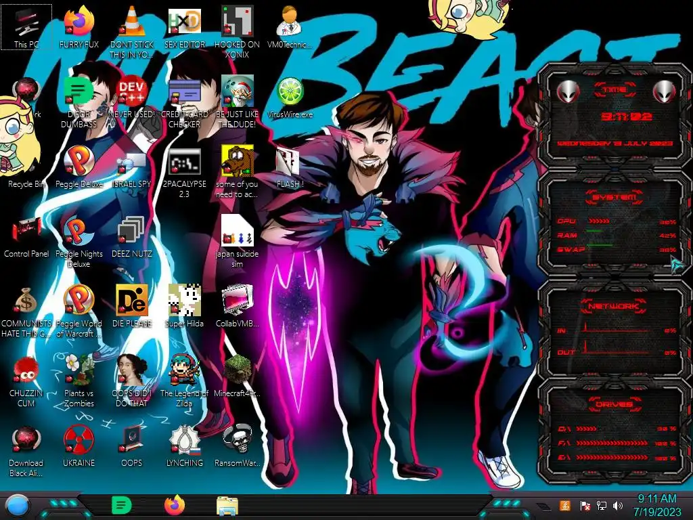Screen dimensions: 693x520
Task: Open the DEEZ NUTZ stacked-squares shortcut
Action: click(132, 237)
